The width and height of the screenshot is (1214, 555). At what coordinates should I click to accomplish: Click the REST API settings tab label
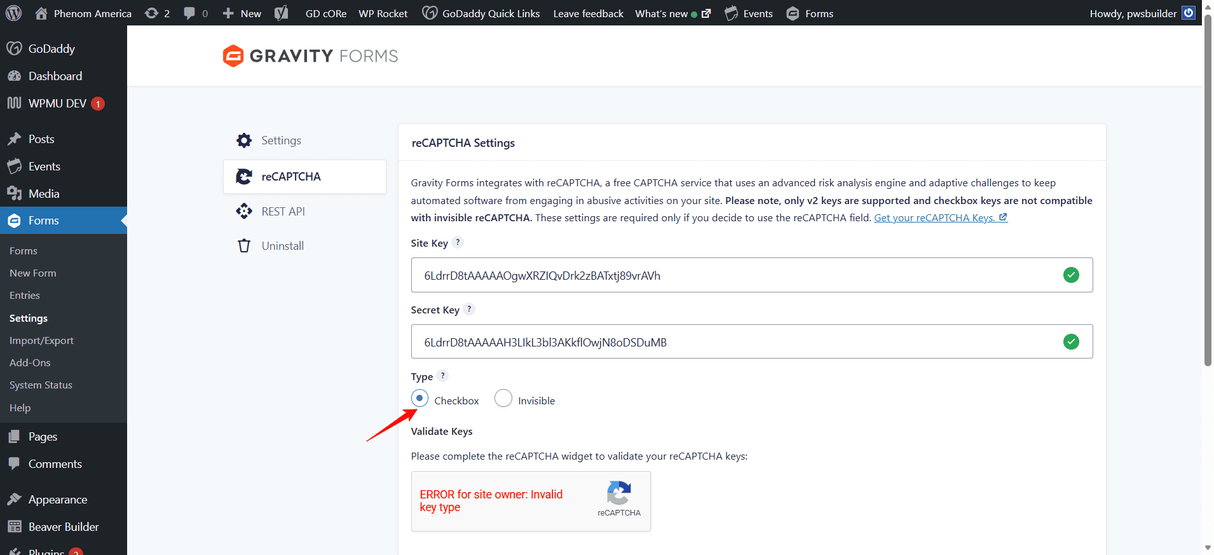[283, 211]
